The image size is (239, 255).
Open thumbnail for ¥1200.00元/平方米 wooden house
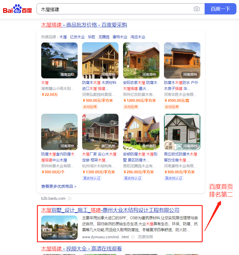coord(141,60)
